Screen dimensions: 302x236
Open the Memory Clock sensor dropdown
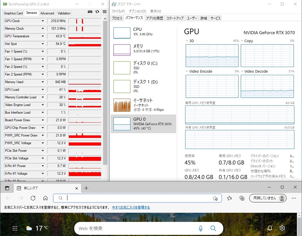click(x=43, y=29)
